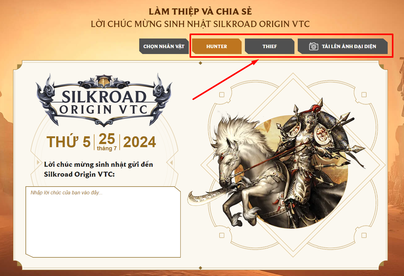Click the Silkroad Origin VTC logo
The width and height of the screenshot is (404, 276).
pyautogui.click(x=104, y=100)
